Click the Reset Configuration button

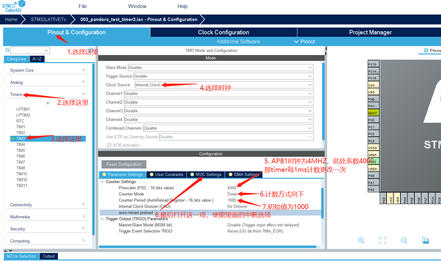pos(124,164)
